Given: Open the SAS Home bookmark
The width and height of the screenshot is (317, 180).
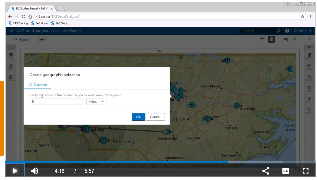Looking at the screenshot, I should coord(39,23).
